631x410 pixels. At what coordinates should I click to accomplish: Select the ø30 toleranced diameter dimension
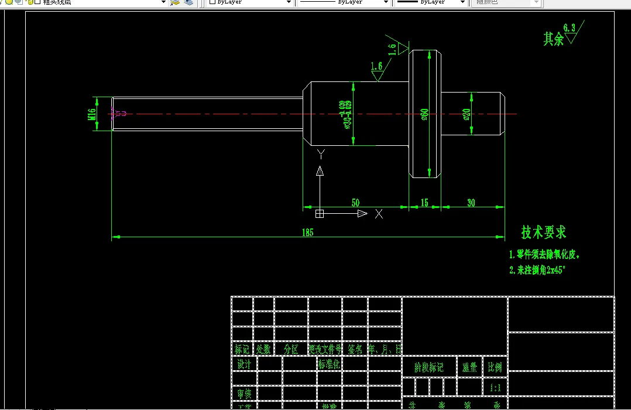(346, 115)
